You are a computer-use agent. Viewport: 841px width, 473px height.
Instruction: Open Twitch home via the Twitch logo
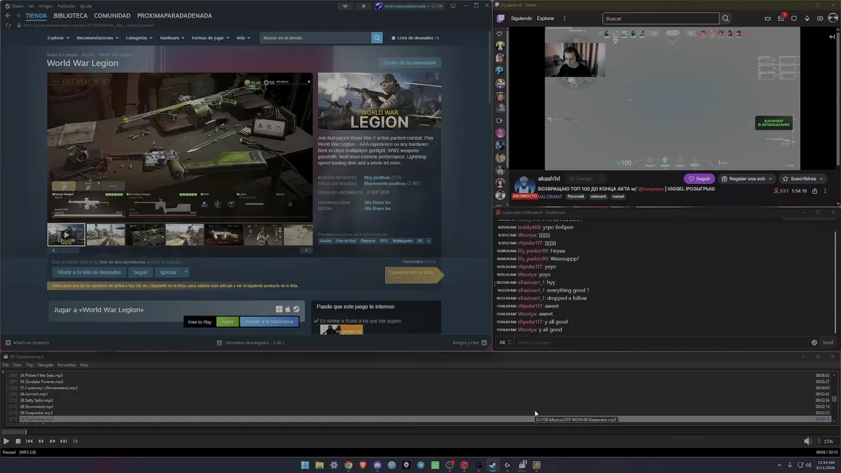point(501,18)
